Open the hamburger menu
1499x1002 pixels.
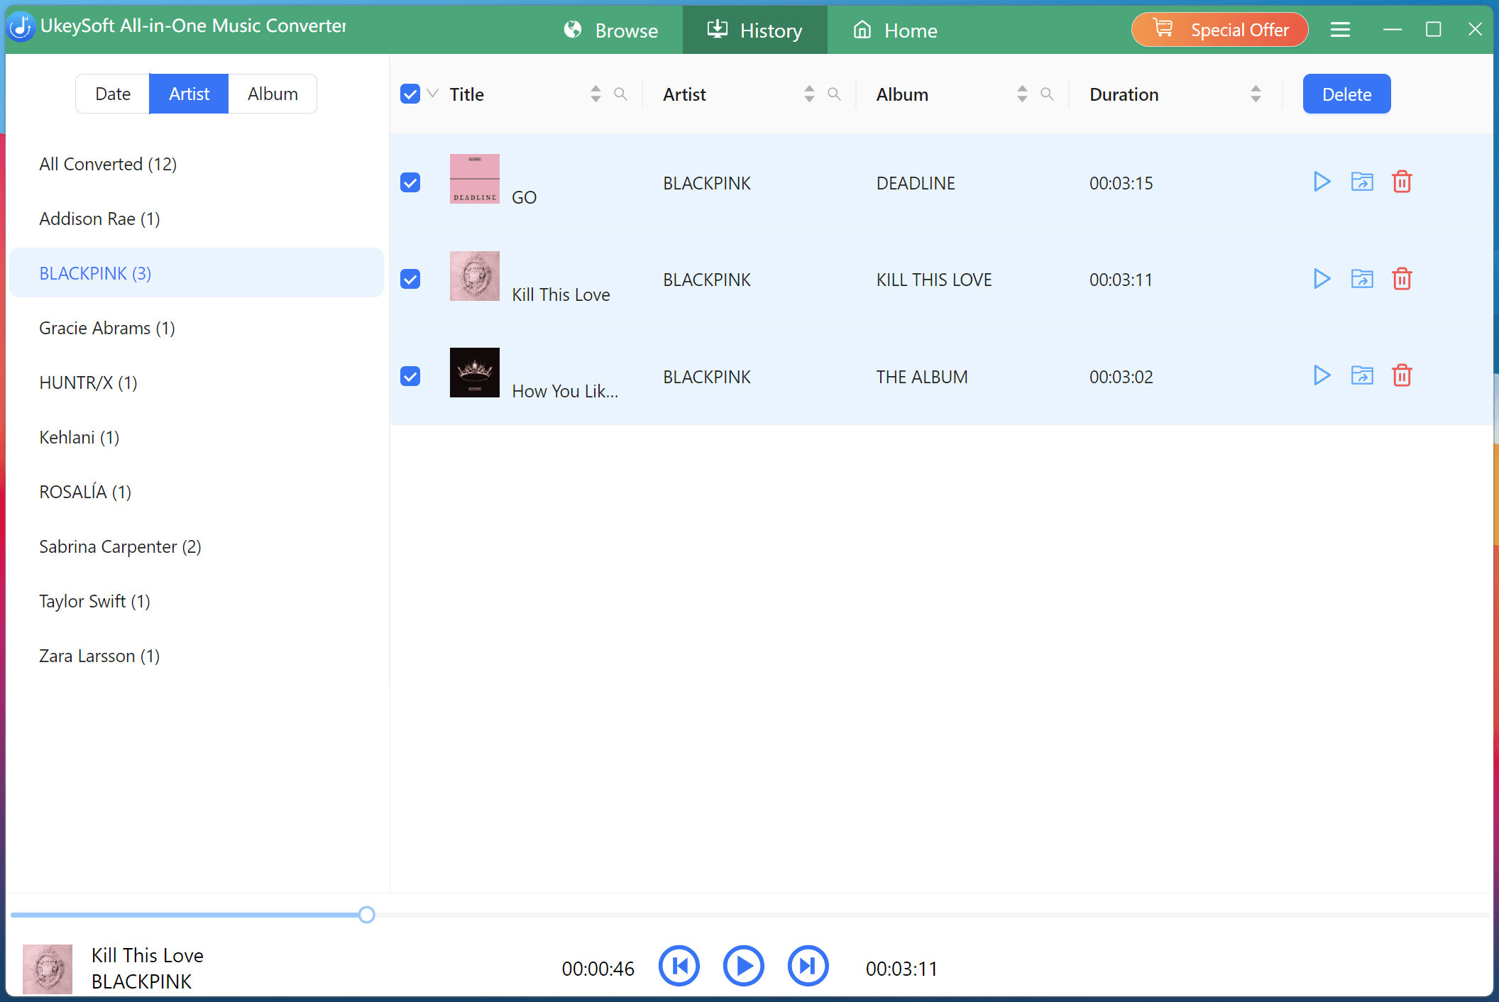[1340, 30]
